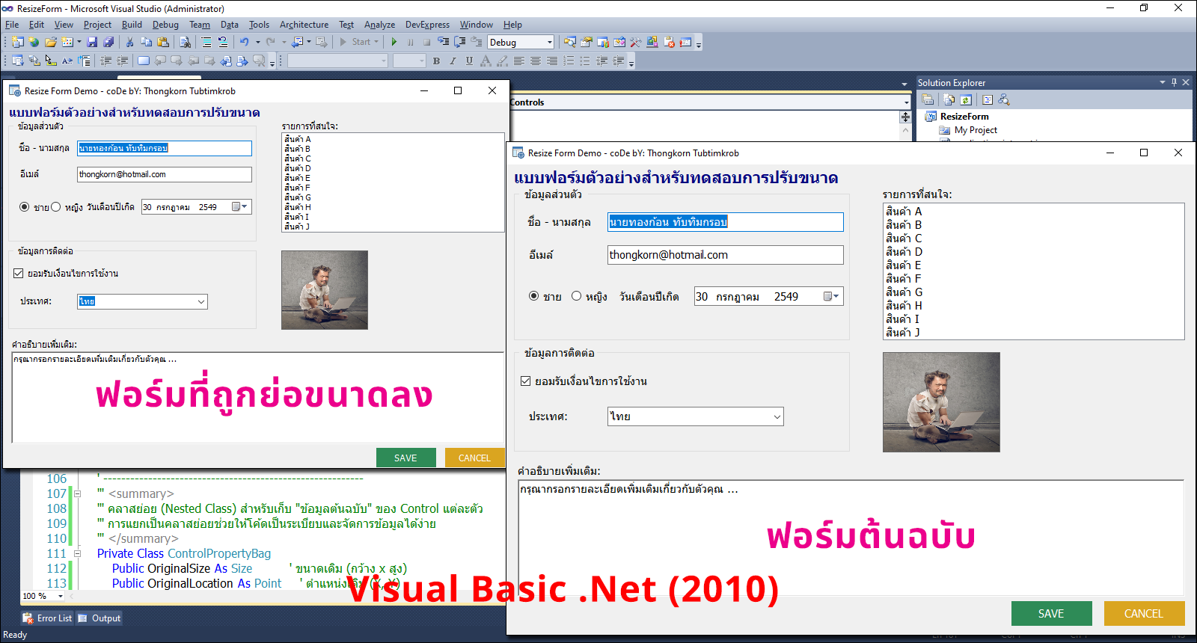The width and height of the screenshot is (1197, 643).
Task: Click the green Start Debugging play icon
Action: (394, 42)
